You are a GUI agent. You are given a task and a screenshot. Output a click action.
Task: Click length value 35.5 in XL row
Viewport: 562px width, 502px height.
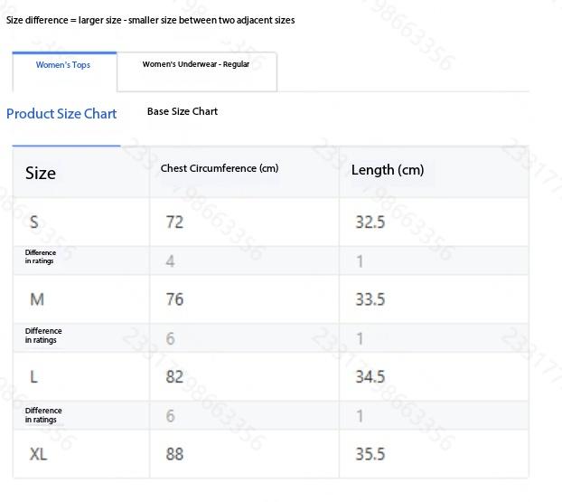coord(370,454)
